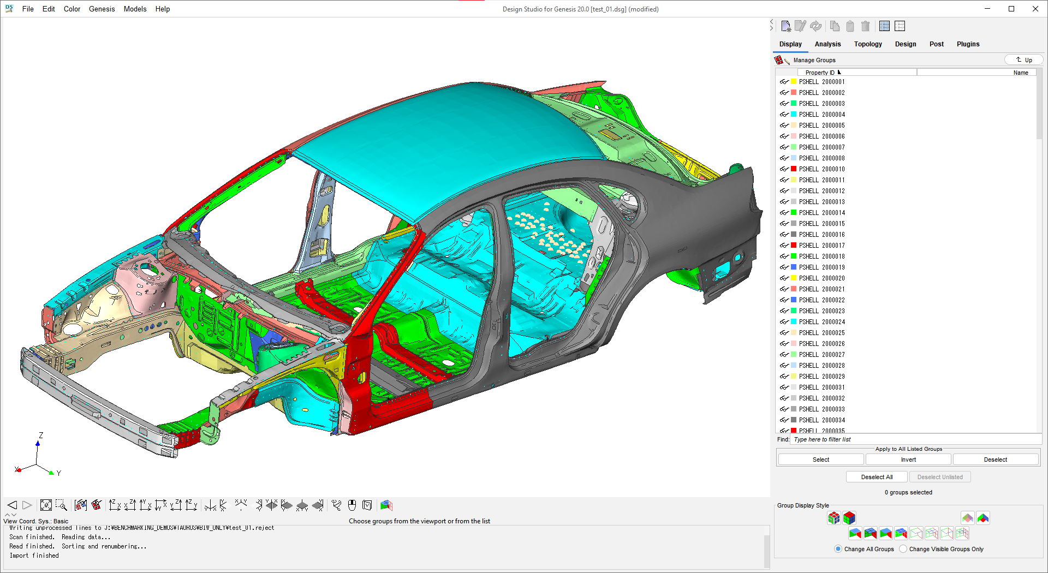Click the YZ axis view icon
Screen dimensions: 1048x573
tap(176, 505)
